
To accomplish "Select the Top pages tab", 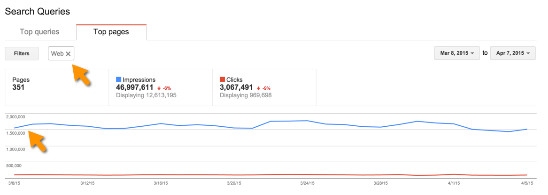I will click(x=111, y=32).
